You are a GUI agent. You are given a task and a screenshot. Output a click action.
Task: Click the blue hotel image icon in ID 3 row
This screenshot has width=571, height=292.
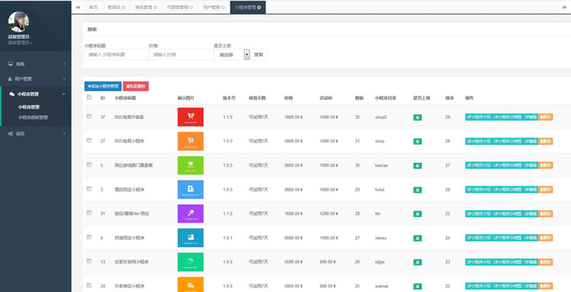tap(191, 189)
